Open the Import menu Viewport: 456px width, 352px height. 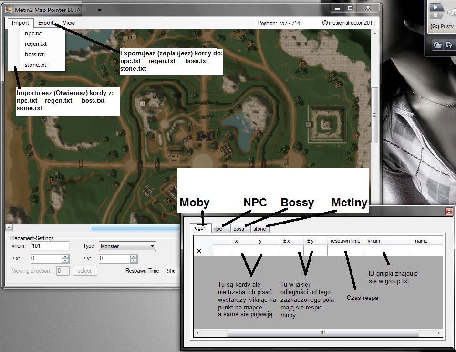21,23
